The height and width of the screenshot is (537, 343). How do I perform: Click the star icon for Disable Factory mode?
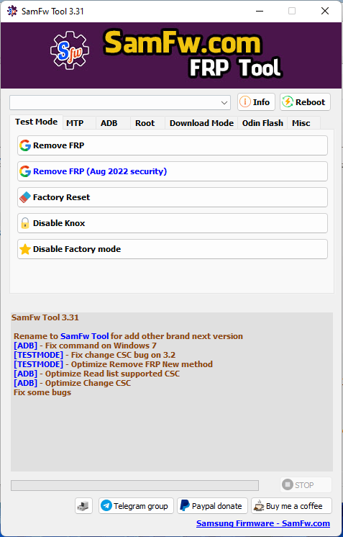tap(25, 249)
